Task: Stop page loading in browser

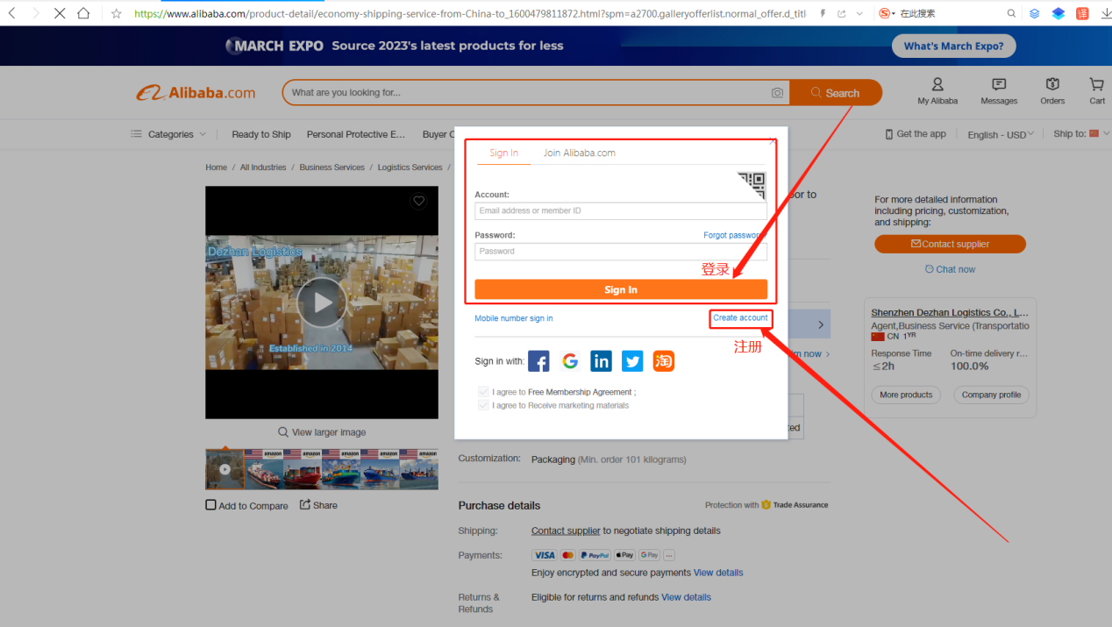Action: pyautogui.click(x=60, y=13)
